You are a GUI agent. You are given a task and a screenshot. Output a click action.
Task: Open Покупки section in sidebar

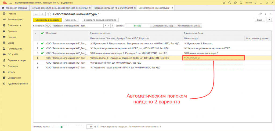(12, 37)
